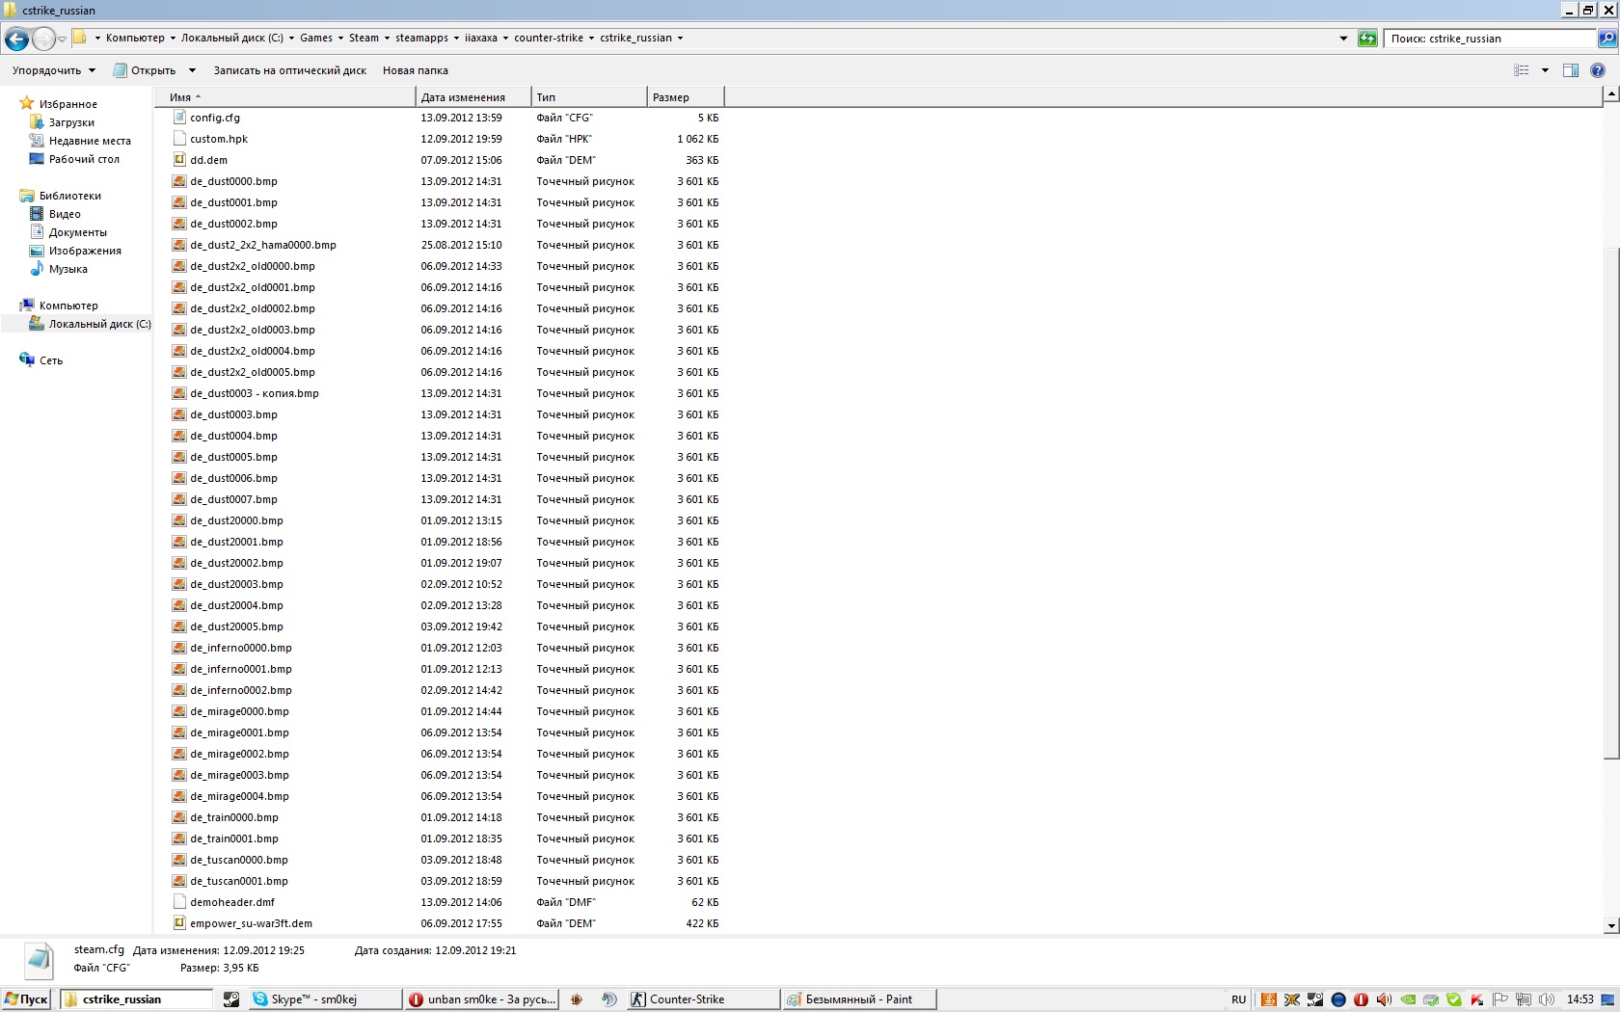This screenshot has height=1012, width=1620.
Task: Click the scrollbar down arrow
Action: [1611, 925]
